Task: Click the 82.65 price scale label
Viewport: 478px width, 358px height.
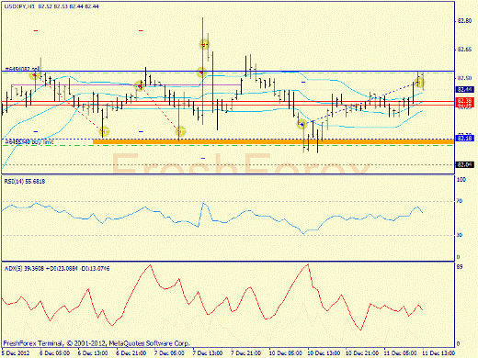Action: click(464, 50)
